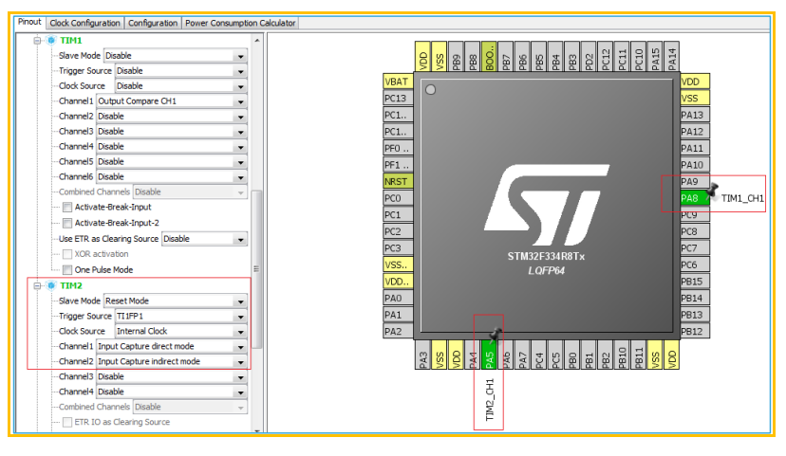Image resolution: width=786 pixels, height=456 pixels.
Task: Click the NRST pin on chip
Action: [398, 181]
